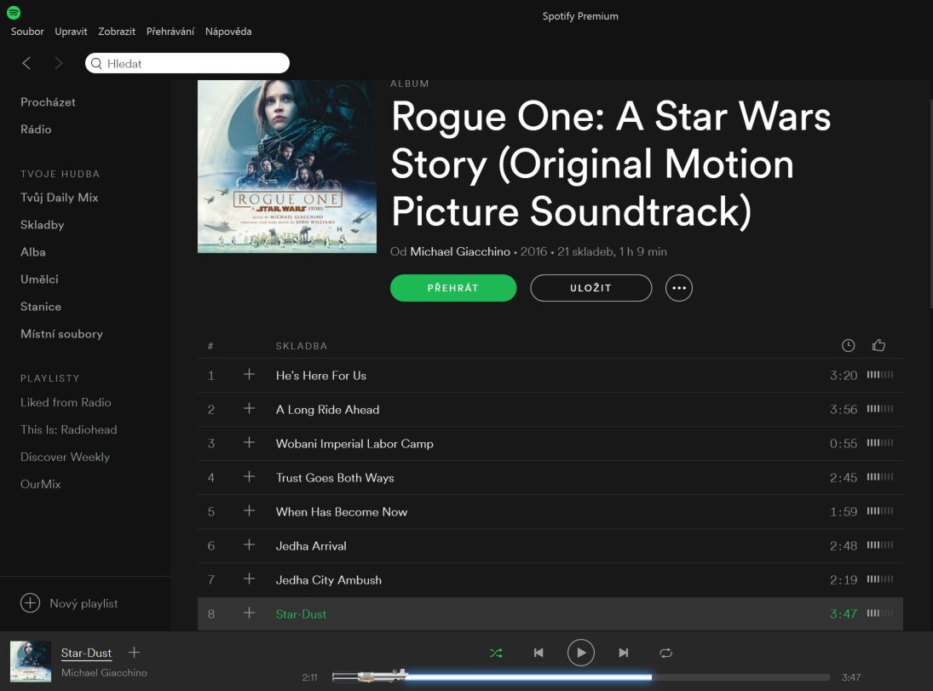Select track When Has Become Now

tap(342, 512)
